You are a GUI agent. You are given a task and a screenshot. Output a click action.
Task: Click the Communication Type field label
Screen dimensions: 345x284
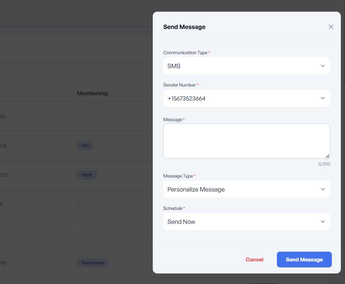[185, 53]
